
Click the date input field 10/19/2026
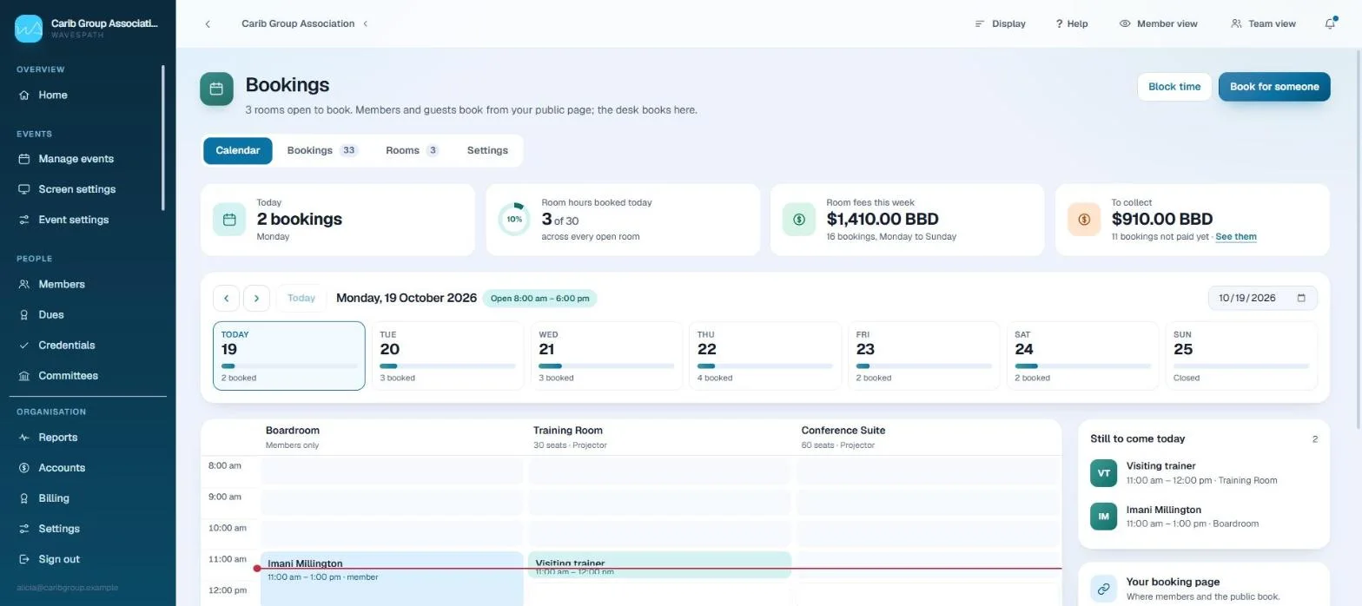coord(1262,298)
